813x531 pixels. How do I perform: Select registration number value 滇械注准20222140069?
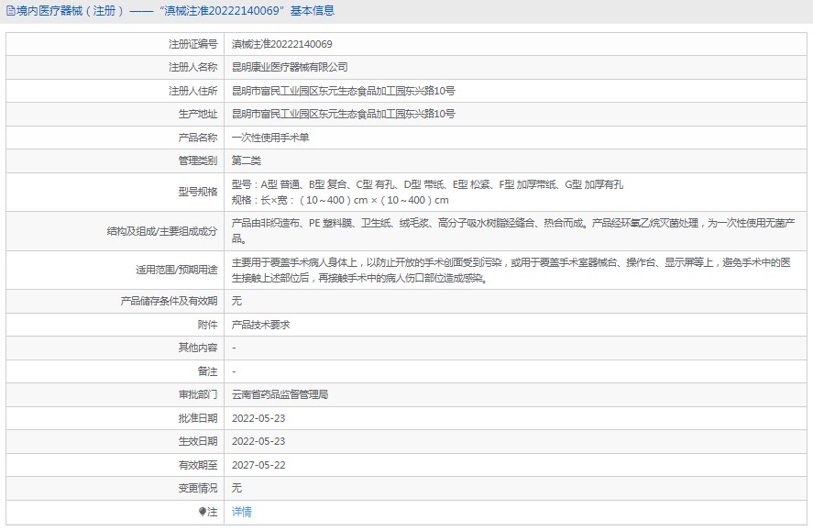[281, 44]
